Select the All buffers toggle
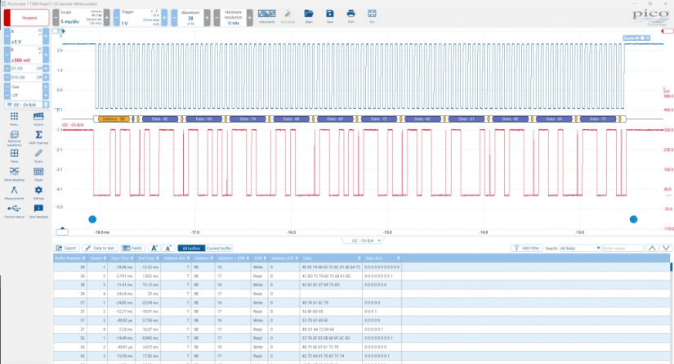Screen dimensions: 674x364 coord(191,249)
